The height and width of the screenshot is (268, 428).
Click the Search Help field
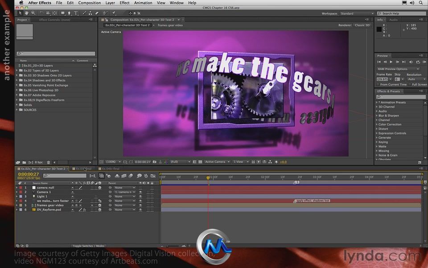coord(401,13)
